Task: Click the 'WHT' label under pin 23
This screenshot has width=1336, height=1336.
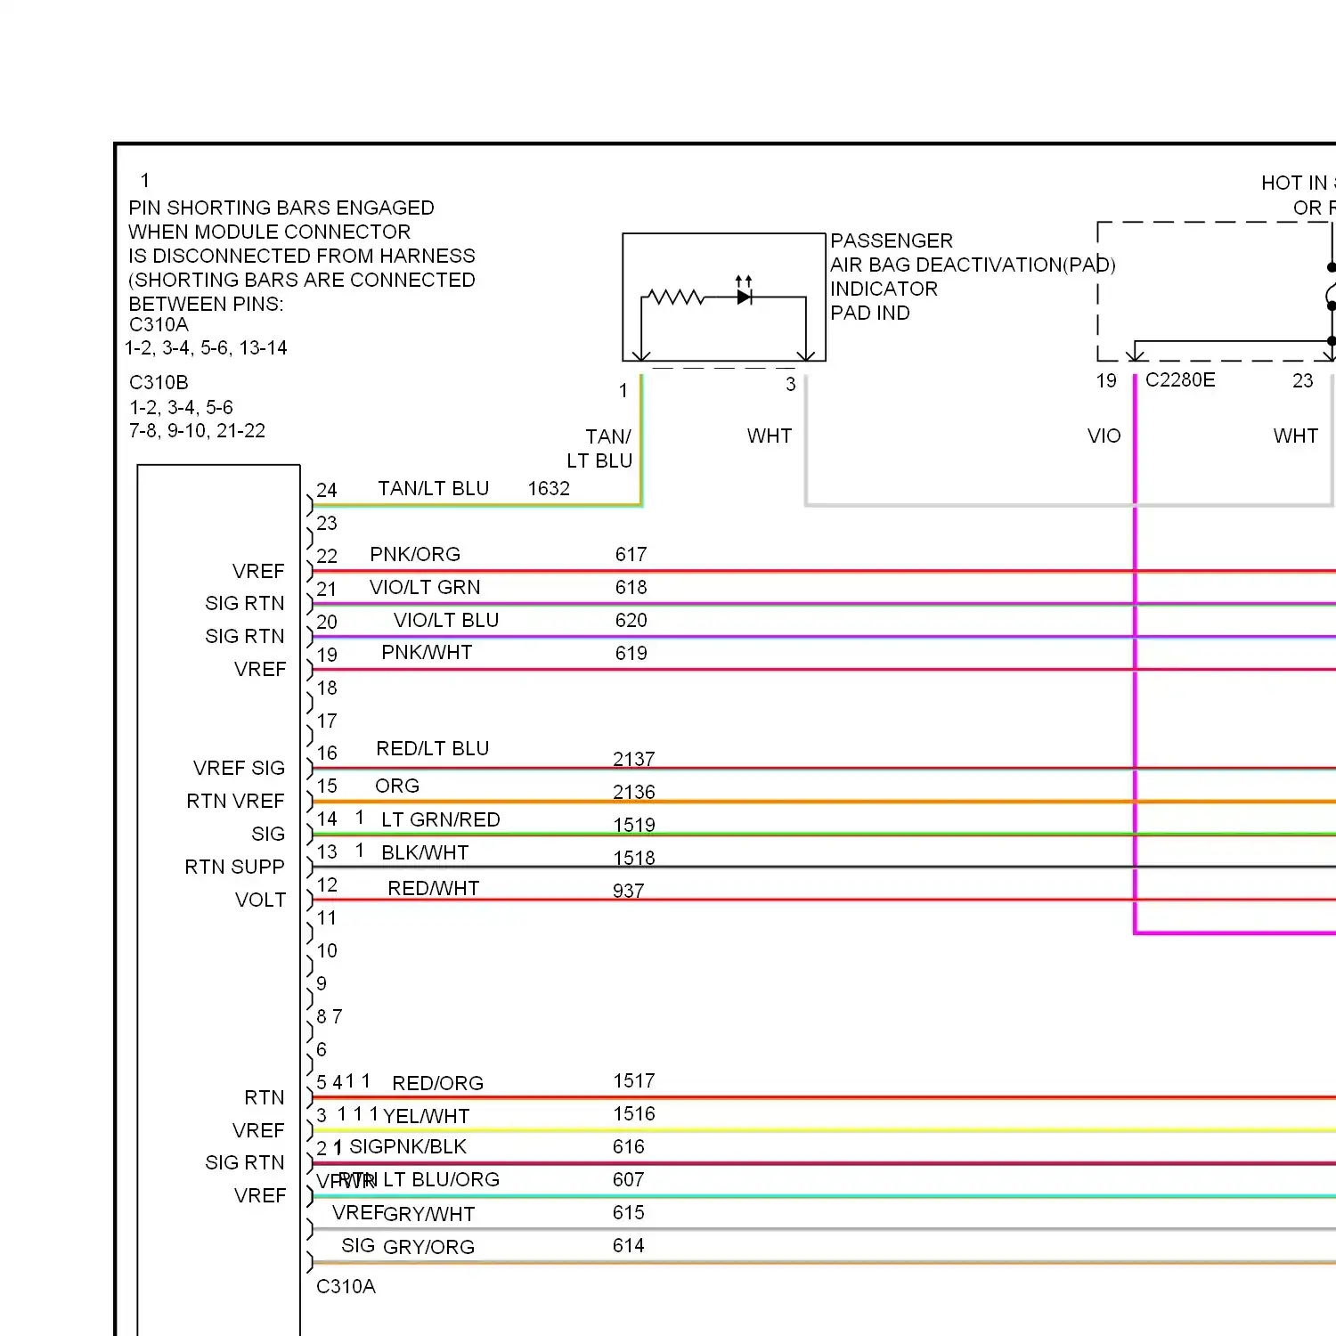Action: click(x=1296, y=436)
